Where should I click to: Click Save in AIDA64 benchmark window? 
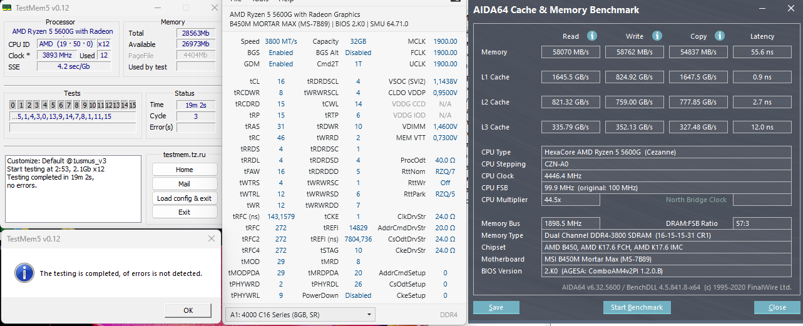[496, 307]
